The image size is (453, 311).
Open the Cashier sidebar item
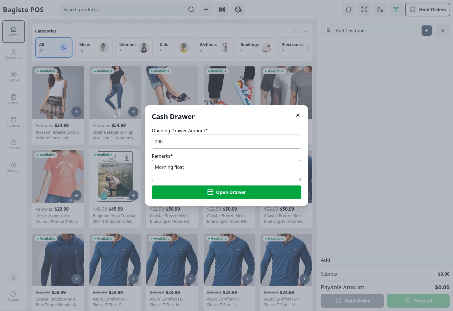[14, 77]
